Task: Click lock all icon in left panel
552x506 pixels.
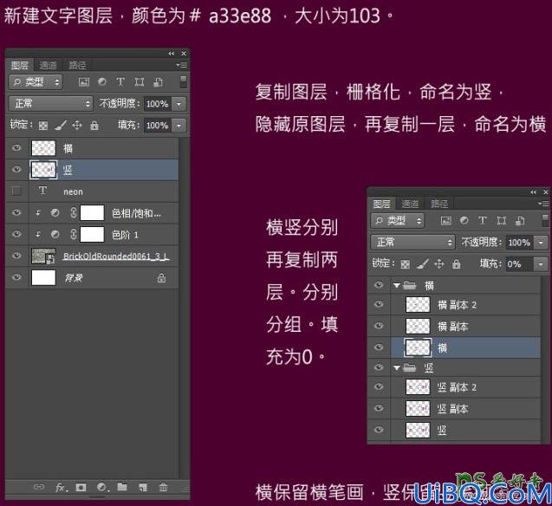Action: click(94, 126)
